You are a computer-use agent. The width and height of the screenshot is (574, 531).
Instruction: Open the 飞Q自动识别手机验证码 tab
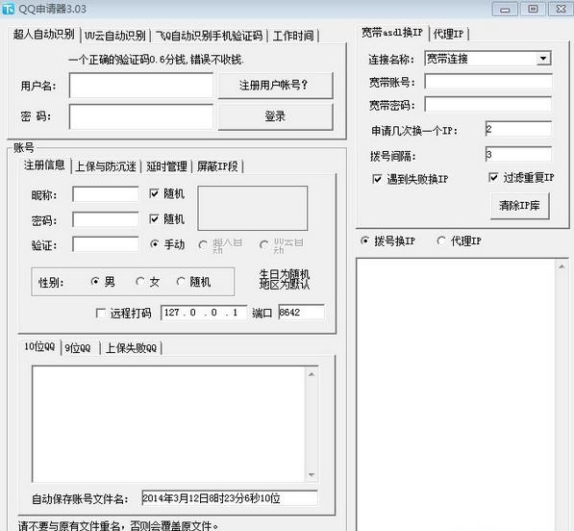click(209, 36)
